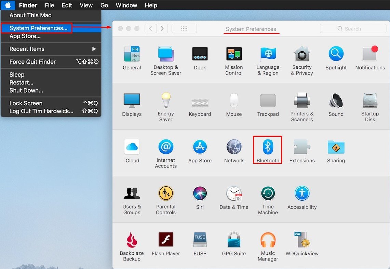Open Startup Disk preferences

click(x=370, y=107)
